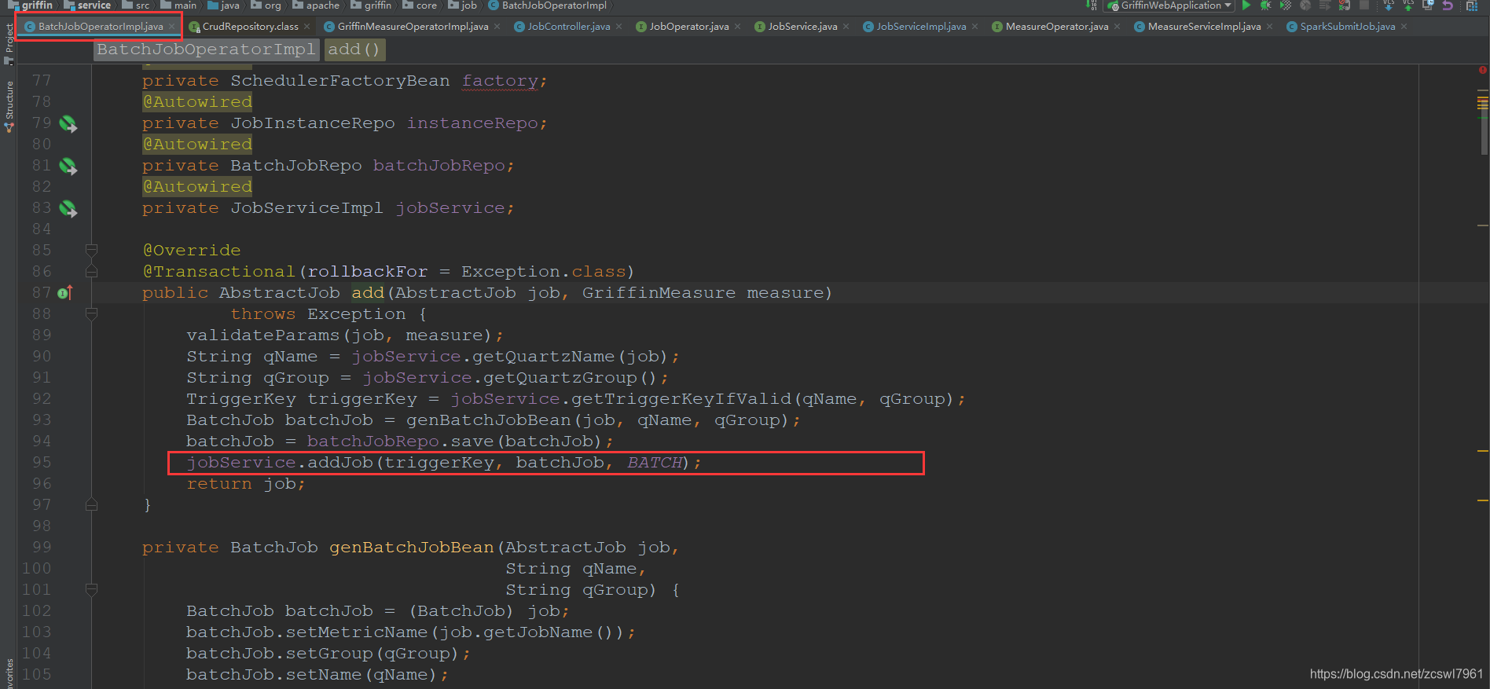Click the Stop square icon
This screenshot has height=689, width=1490.
[1363, 5]
